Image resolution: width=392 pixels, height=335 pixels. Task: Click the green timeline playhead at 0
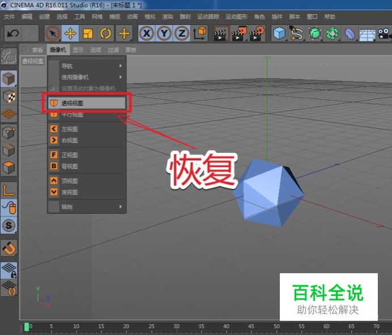26,327
